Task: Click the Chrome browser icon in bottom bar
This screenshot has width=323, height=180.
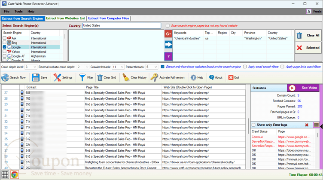Action: (x=15, y=175)
